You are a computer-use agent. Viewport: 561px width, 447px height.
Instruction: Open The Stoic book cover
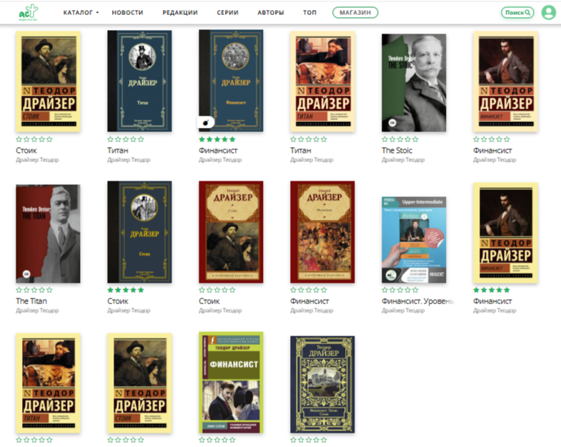click(414, 83)
